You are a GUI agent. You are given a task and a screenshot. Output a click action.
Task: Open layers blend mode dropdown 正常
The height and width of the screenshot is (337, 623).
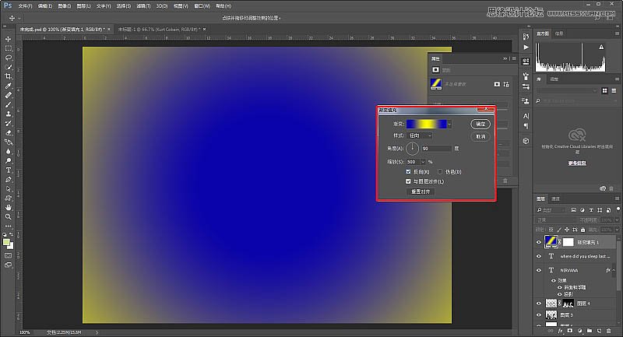click(x=555, y=220)
